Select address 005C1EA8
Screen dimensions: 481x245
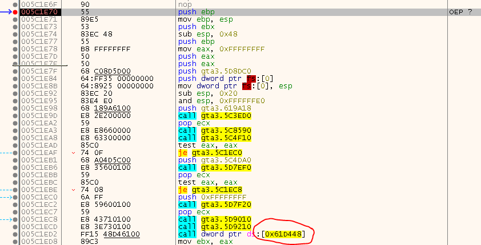(39, 138)
